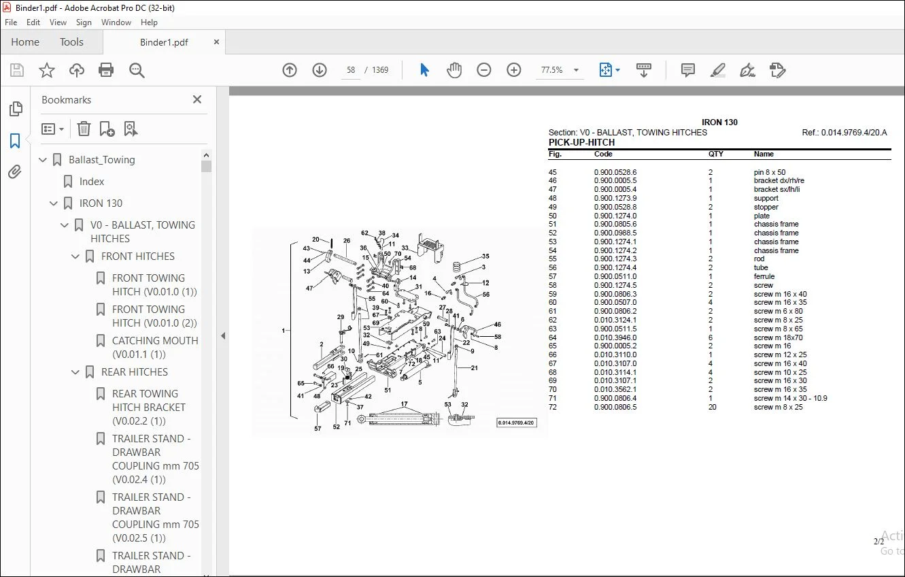This screenshot has height=577, width=905.
Task: Find the current bookmark icon
Action: pyautogui.click(x=131, y=129)
